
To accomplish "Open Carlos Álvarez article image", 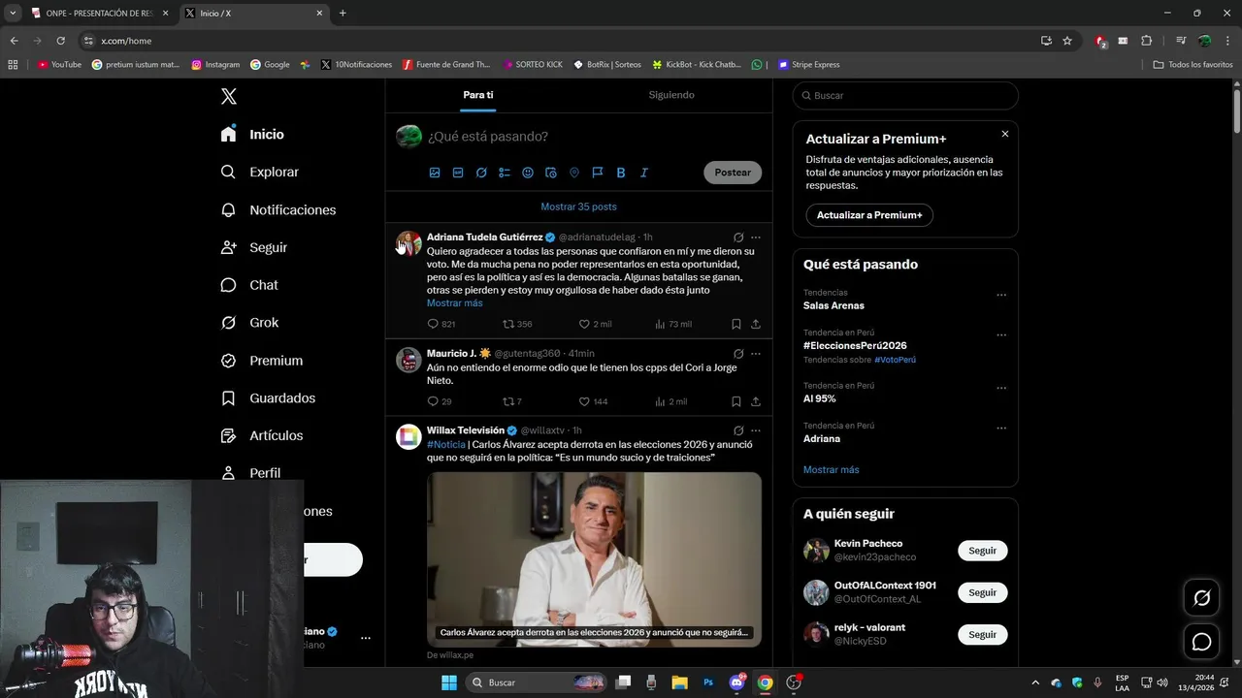I will pyautogui.click(x=594, y=559).
